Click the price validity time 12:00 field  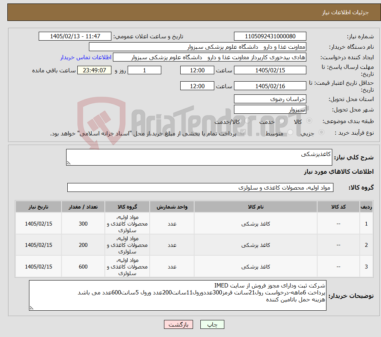pos(197,86)
